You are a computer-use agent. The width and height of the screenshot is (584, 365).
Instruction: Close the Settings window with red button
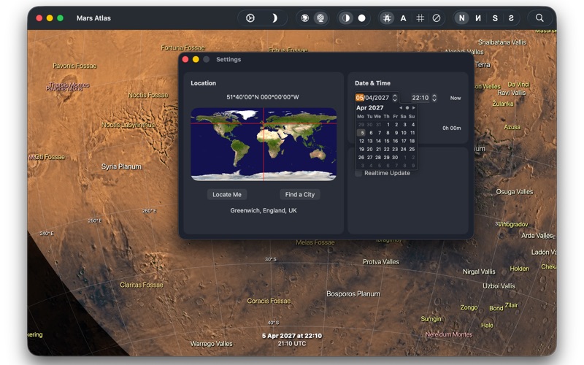coord(185,59)
